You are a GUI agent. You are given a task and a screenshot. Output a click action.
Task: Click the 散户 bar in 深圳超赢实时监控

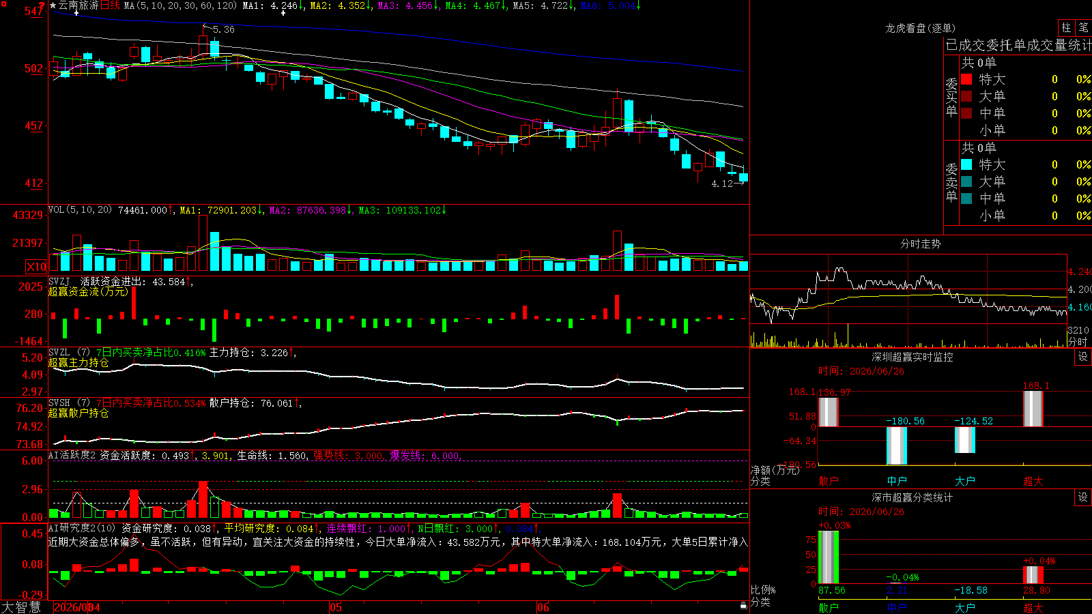click(x=829, y=412)
